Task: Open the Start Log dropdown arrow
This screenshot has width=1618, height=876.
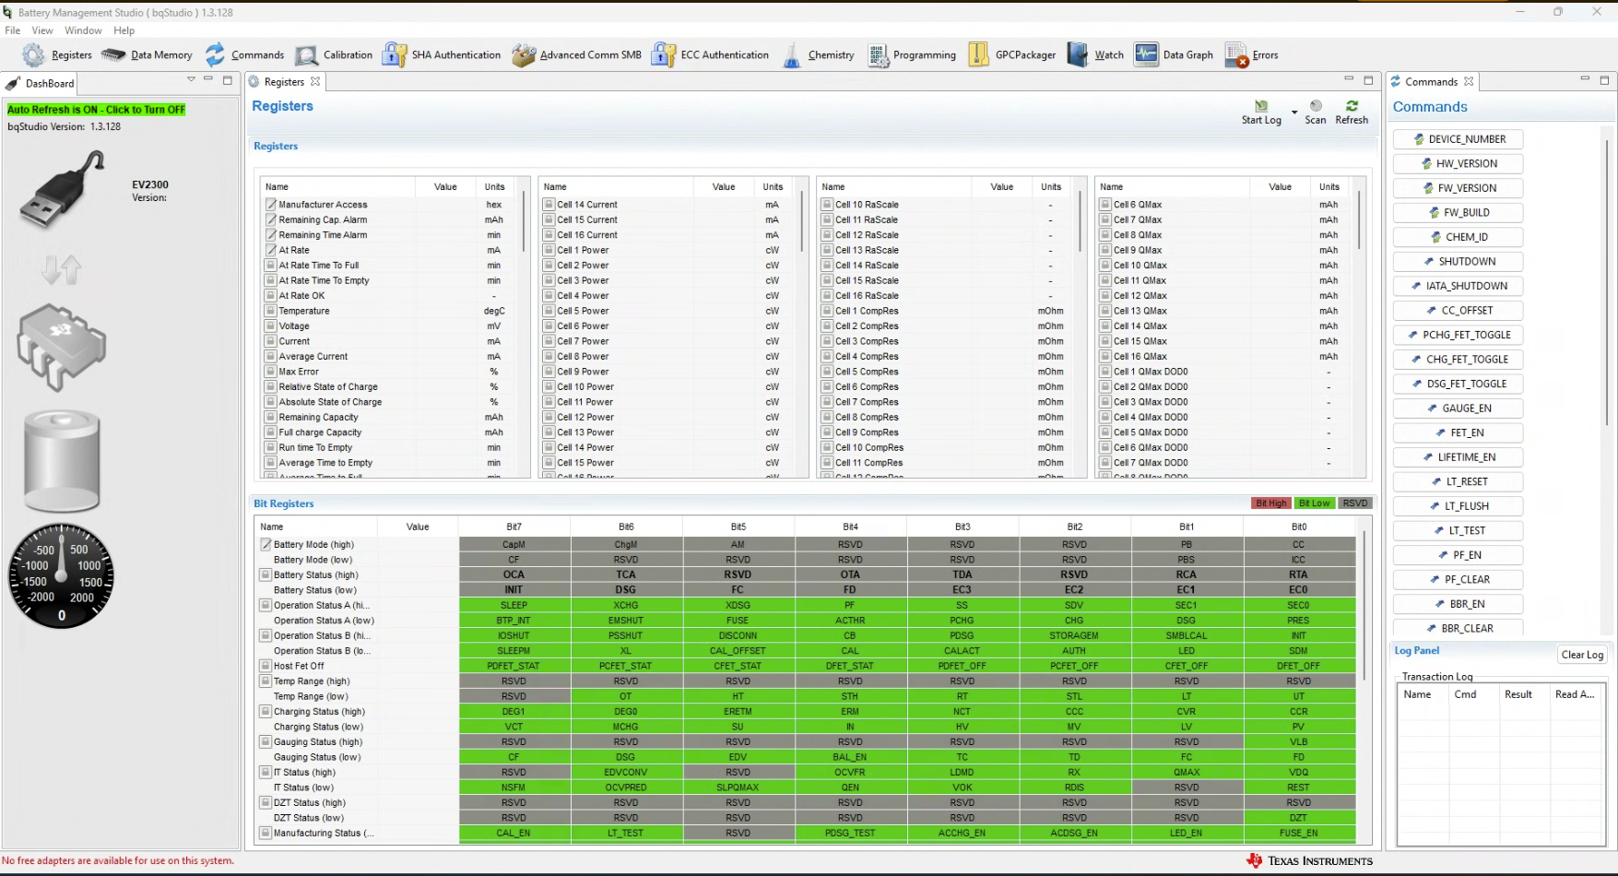Action: (1294, 112)
